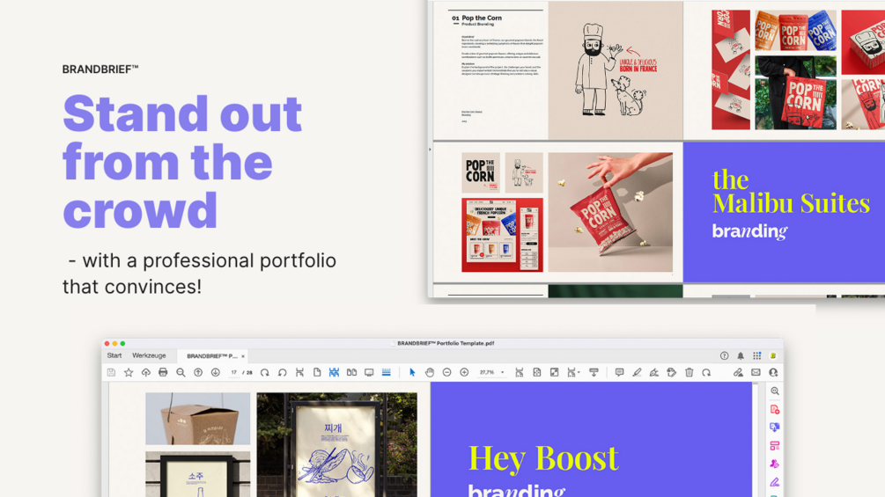Click the right sidebar magnifier zoom icon

[775, 391]
